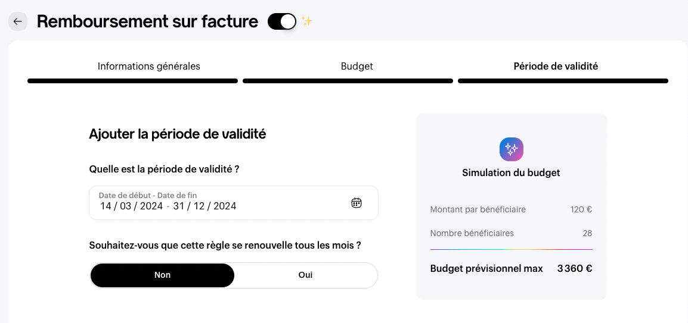Image resolution: width=688 pixels, height=323 pixels.
Task: Click the Montant par bénéficiaire row
Action: click(511, 209)
